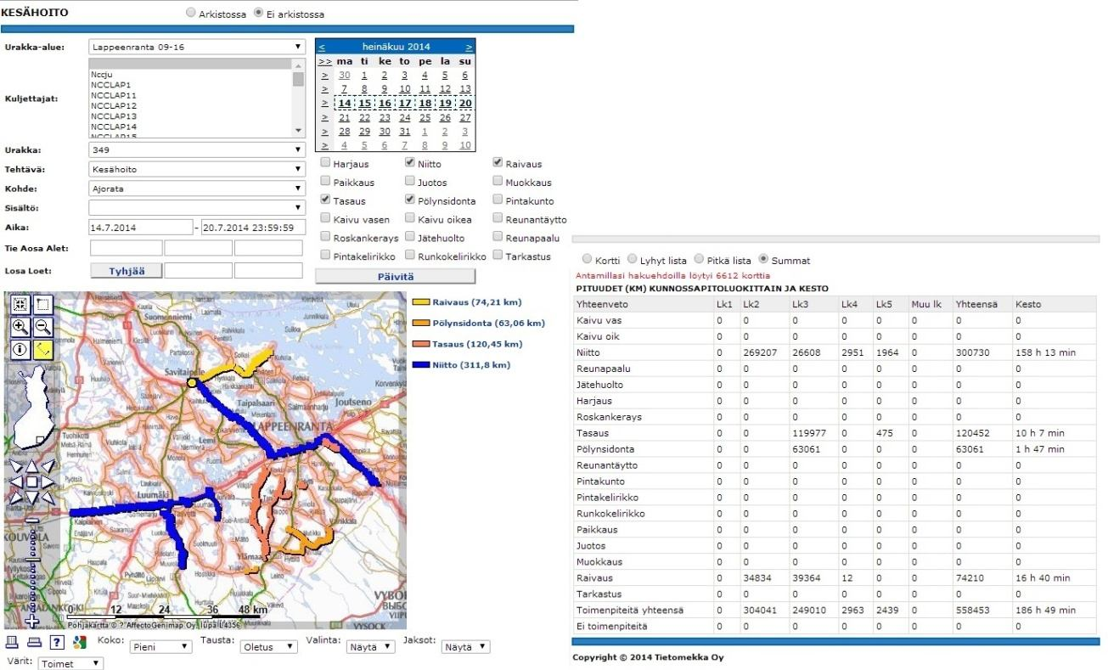Open the help question mark icon
The height and width of the screenshot is (670, 1108).
pyautogui.click(x=57, y=642)
